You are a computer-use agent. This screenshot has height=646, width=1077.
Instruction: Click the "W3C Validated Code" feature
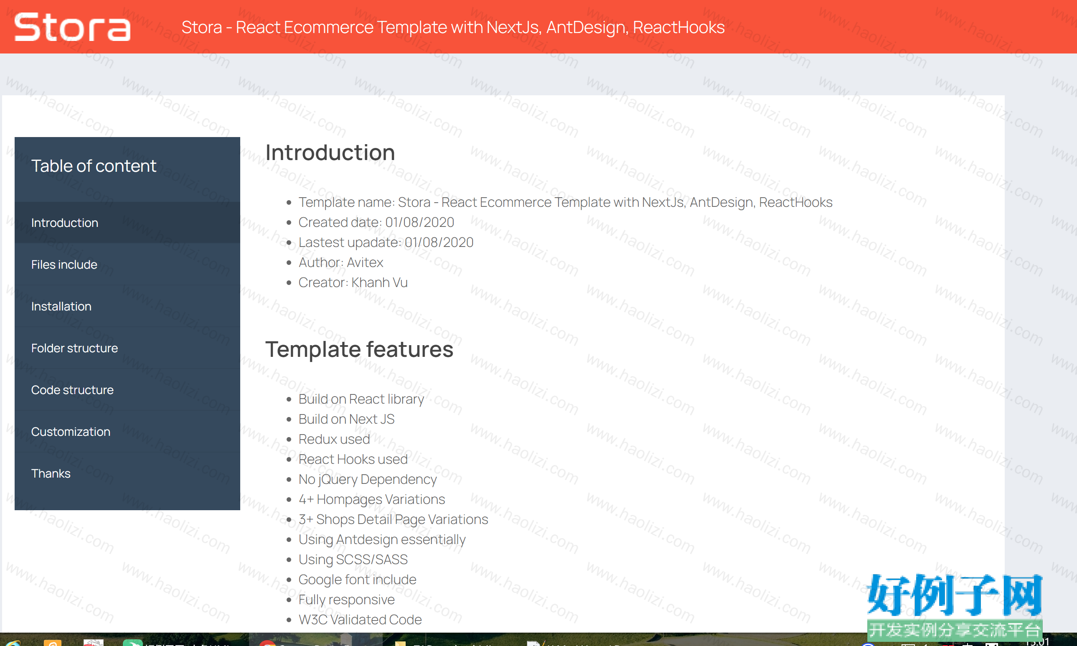pyautogui.click(x=360, y=619)
